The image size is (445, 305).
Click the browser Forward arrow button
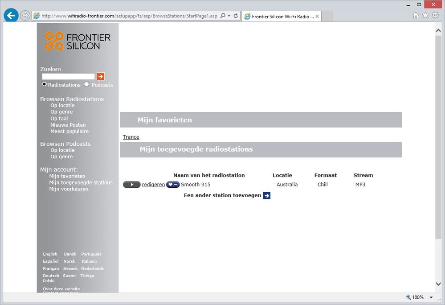pos(25,16)
